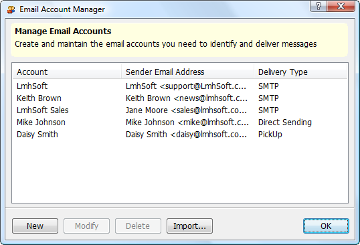Sort by the Account column header
This screenshot has height=245, width=360.
tap(67, 72)
